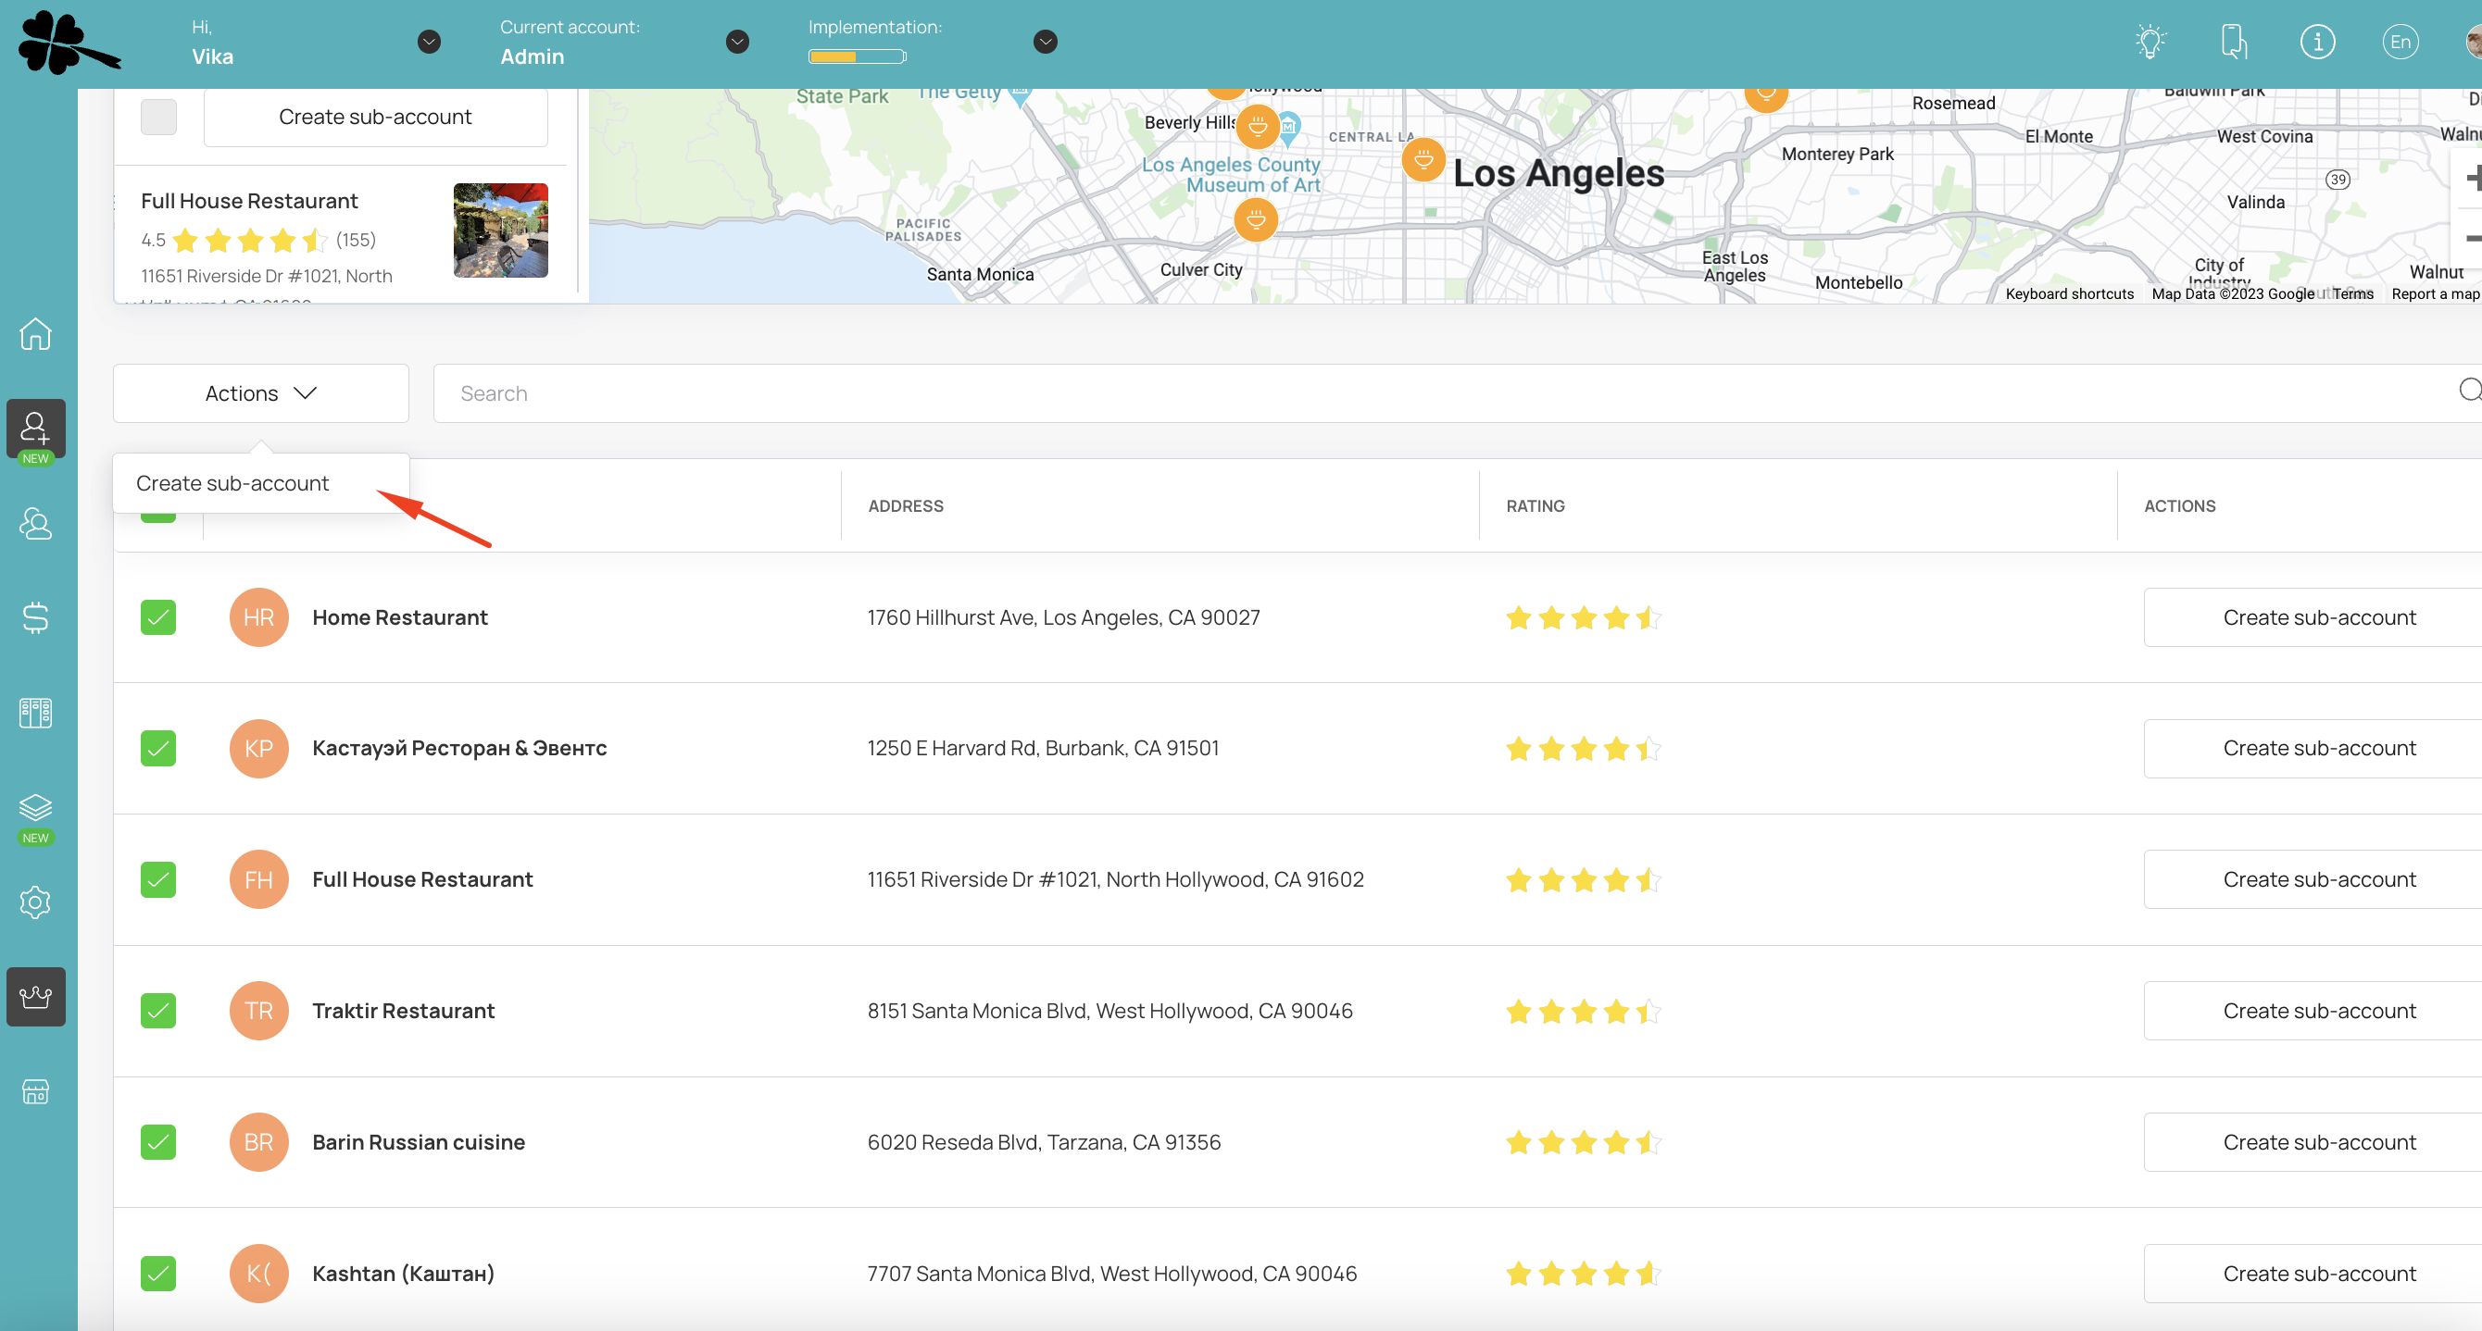Expand the Current account Admin dropdown
This screenshot has height=1331, width=2482.
pos(737,42)
